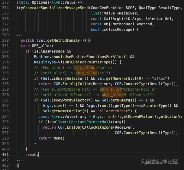Click line number 401 in the gutter
Viewport: 184px width, 170px height.
pos(5,155)
